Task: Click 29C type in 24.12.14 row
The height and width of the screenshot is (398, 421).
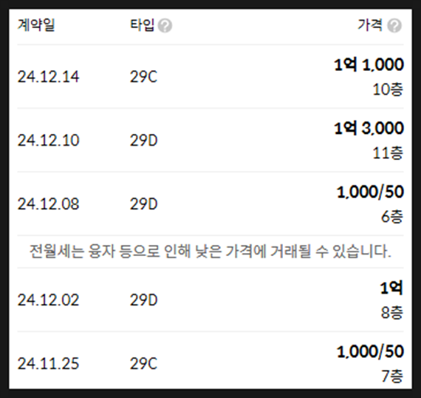Action: click(143, 77)
